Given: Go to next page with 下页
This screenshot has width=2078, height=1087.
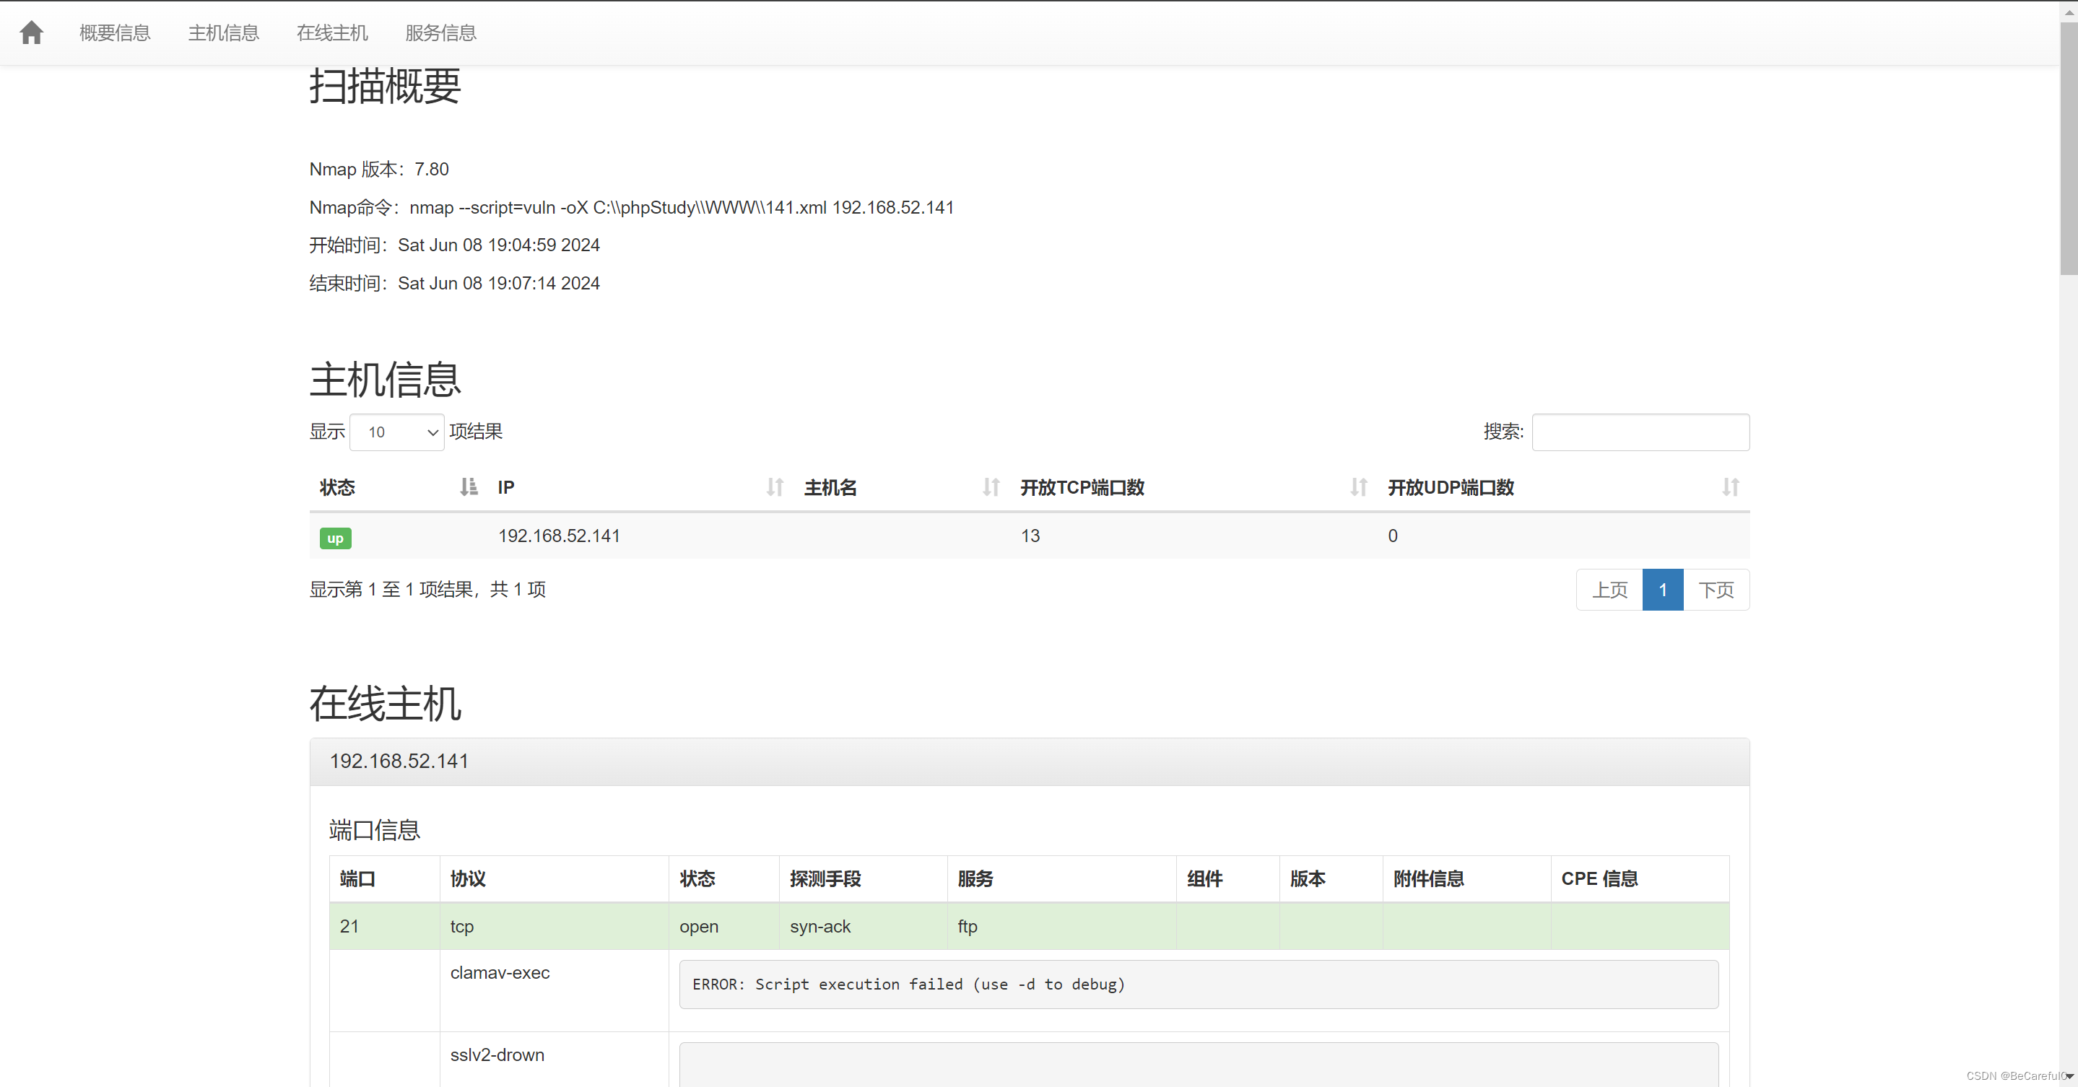Looking at the screenshot, I should 1716,590.
